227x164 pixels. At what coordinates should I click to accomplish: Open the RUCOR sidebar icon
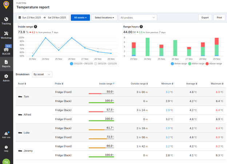pyautogui.click(x=6, y=50)
